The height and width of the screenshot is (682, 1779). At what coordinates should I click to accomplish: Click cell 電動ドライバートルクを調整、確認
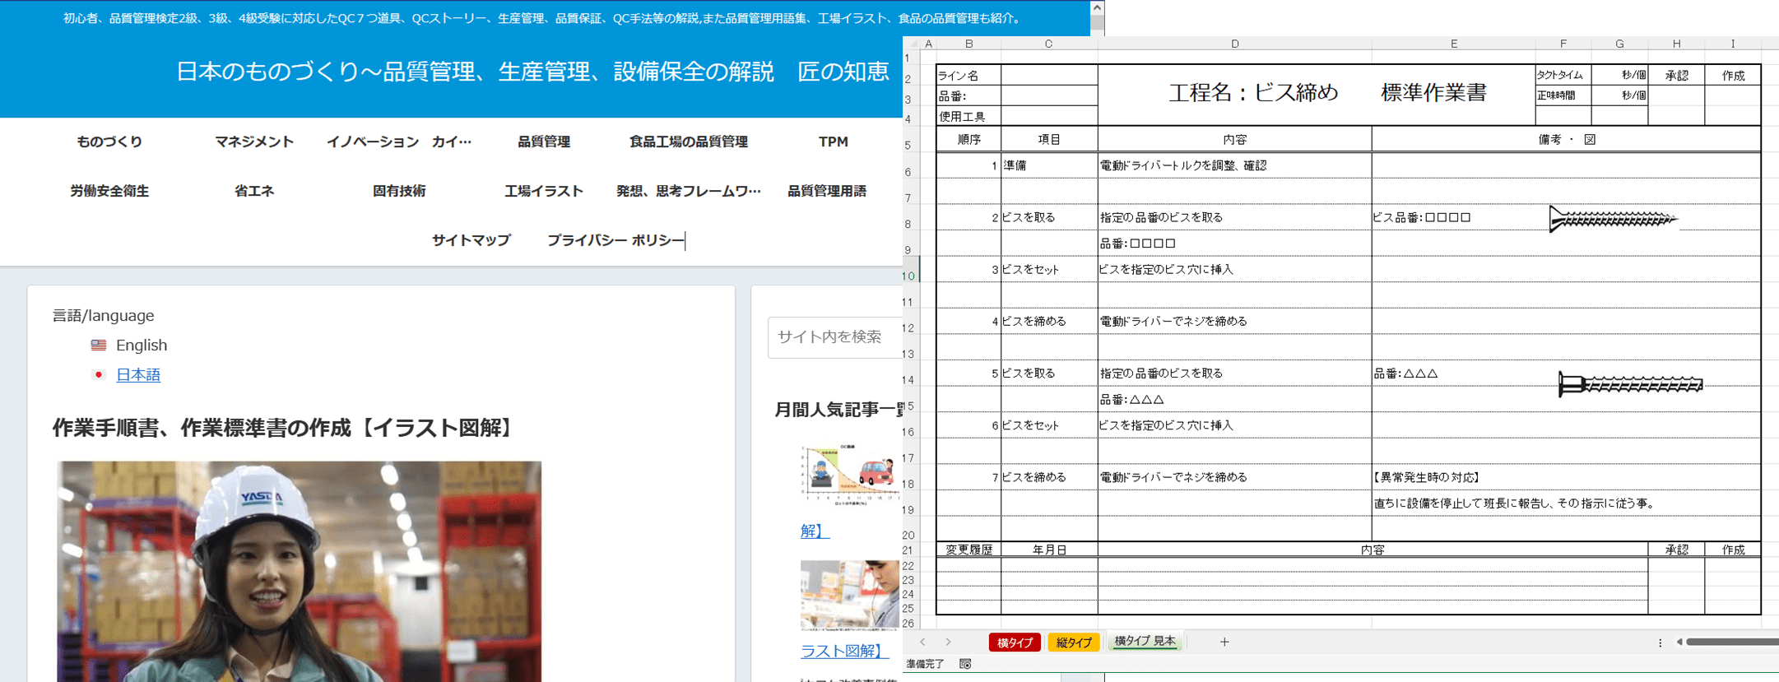coord(1234,165)
